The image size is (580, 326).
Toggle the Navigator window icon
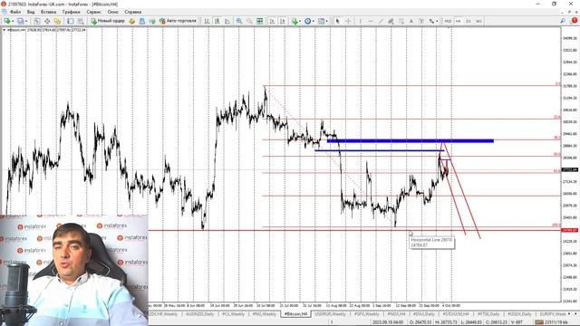pyautogui.click(x=57, y=21)
